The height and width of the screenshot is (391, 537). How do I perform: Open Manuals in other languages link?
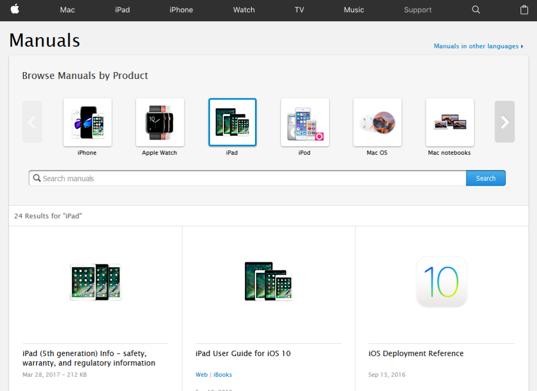[x=479, y=46]
